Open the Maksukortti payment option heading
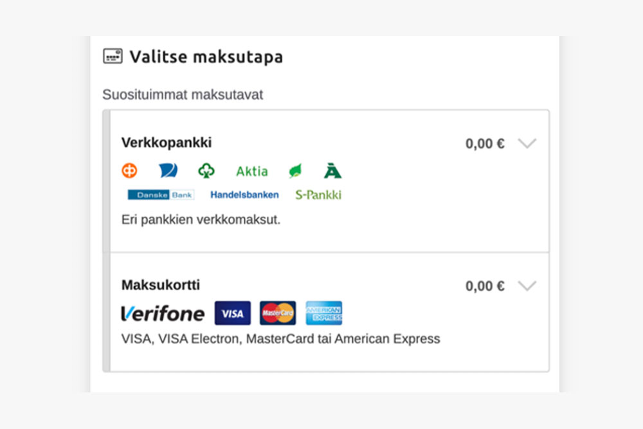Viewport: 643px width, 429px height. click(161, 285)
